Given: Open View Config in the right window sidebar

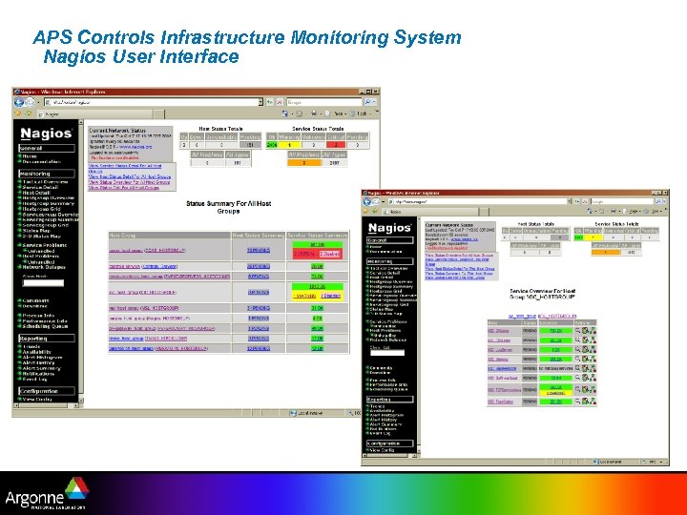Looking at the screenshot, I should 382,450.
